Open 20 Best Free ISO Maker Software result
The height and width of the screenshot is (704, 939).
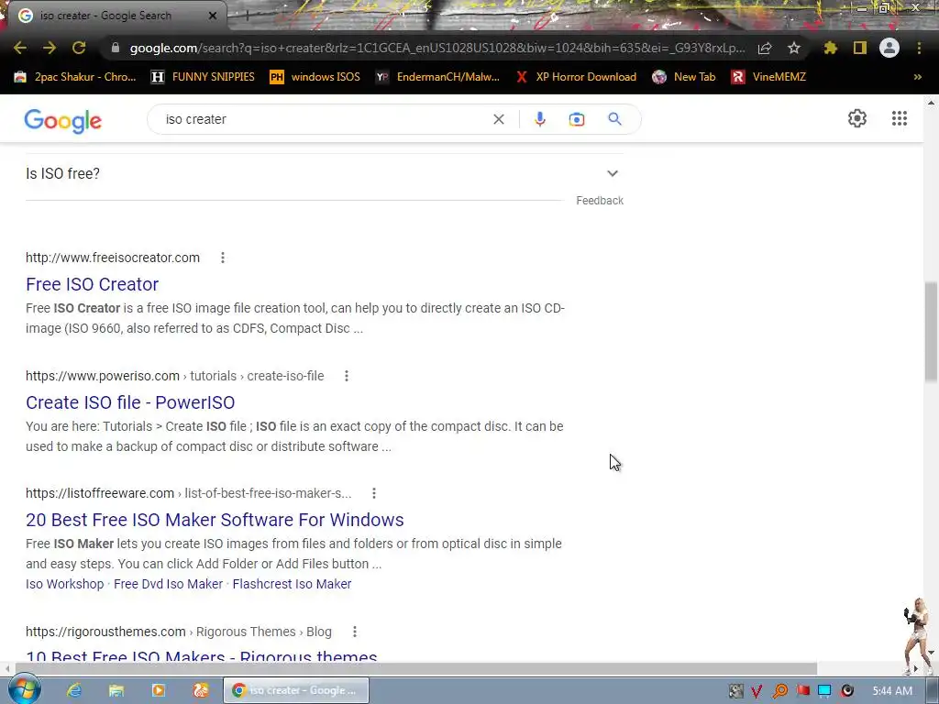click(215, 520)
